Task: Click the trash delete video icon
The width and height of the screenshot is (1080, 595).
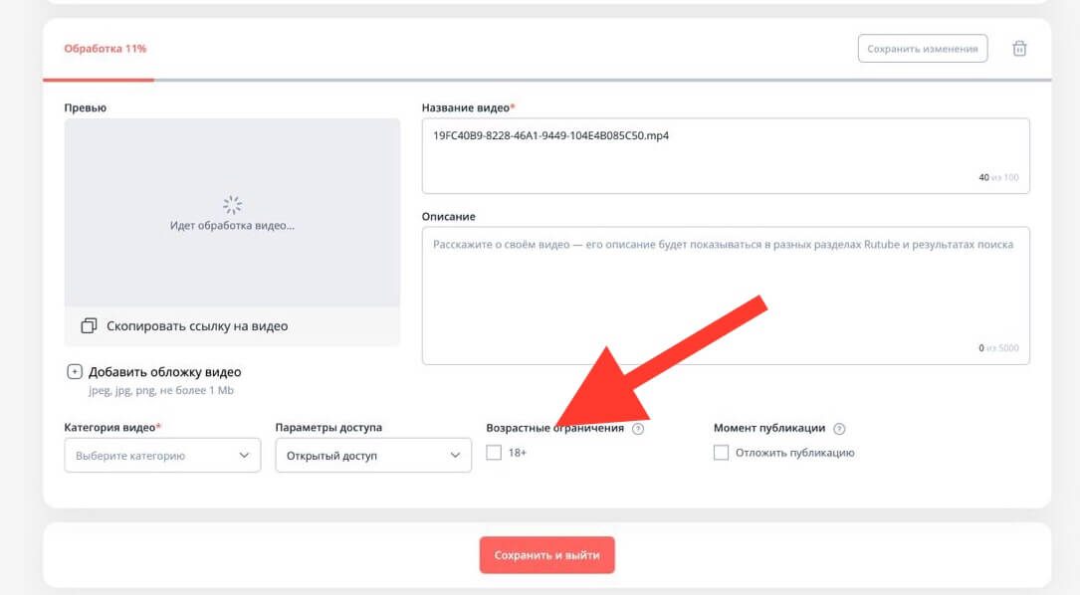Action: click(1019, 49)
